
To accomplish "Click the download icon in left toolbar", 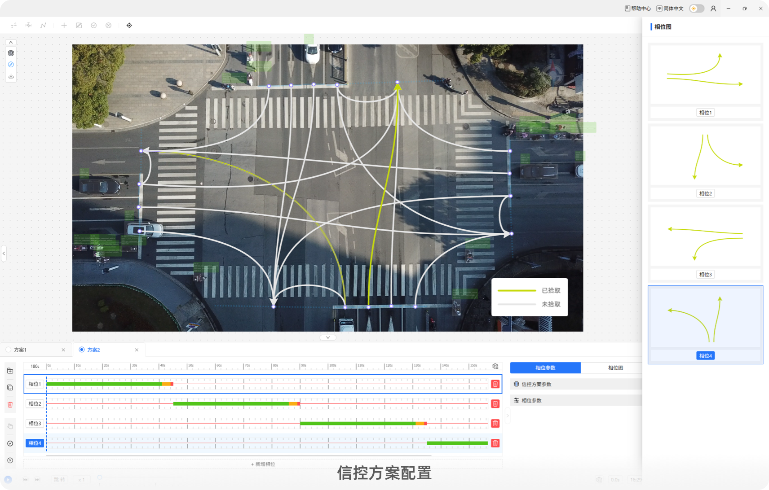I will pos(11,76).
